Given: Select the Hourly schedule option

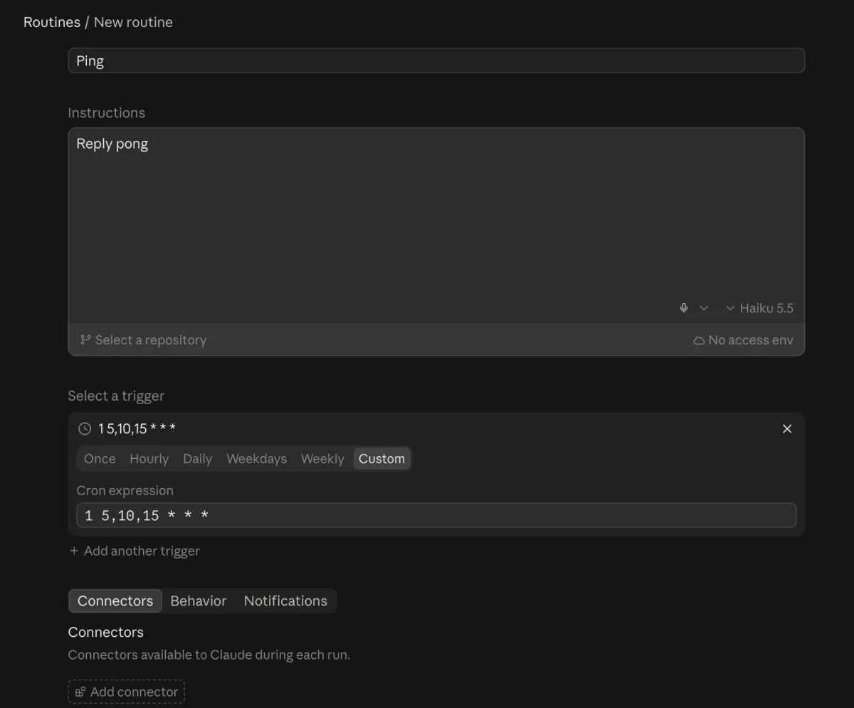Looking at the screenshot, I should (x=149, y=459).
